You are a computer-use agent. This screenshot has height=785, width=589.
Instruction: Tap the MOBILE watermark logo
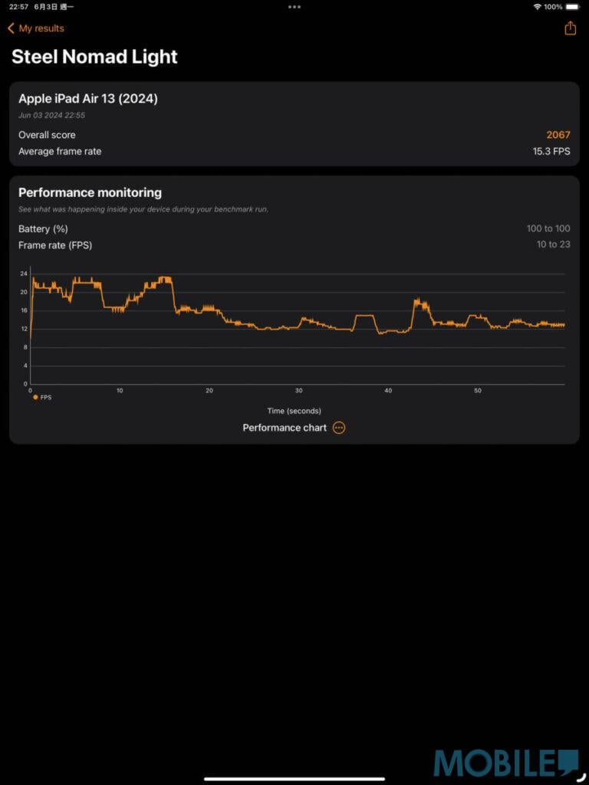[506, 764]
